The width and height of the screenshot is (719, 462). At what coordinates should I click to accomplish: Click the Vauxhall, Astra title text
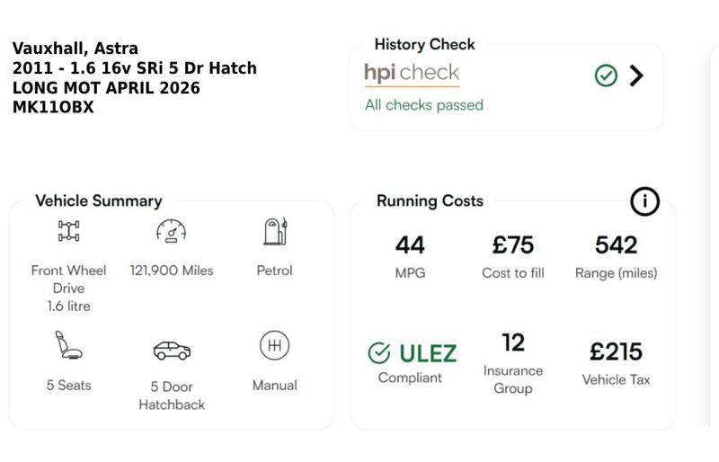pos(75,49)
